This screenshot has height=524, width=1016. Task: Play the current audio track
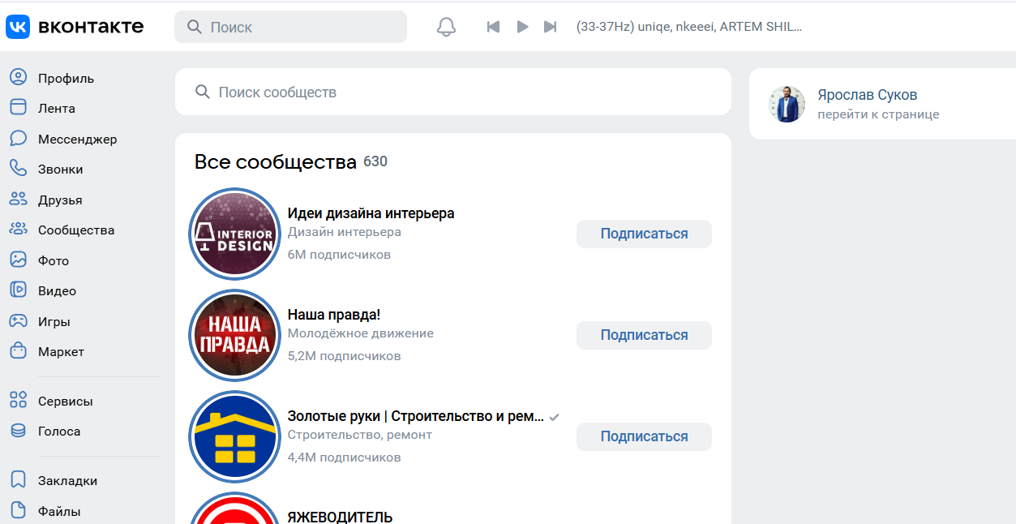point(522,26)
